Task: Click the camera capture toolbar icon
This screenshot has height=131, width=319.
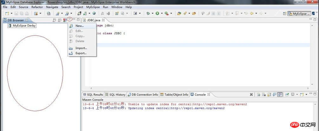Action: [x=135, y=13]
